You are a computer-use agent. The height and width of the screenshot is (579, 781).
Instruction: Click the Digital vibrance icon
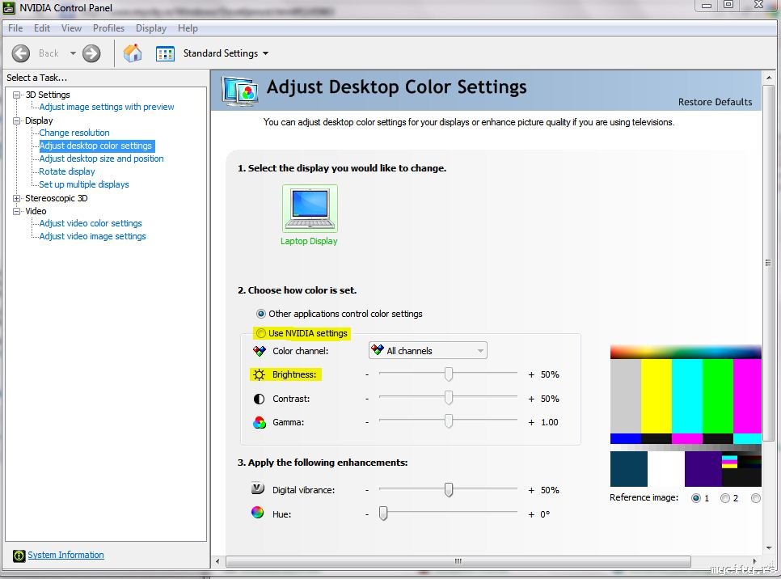pos(258,488)
